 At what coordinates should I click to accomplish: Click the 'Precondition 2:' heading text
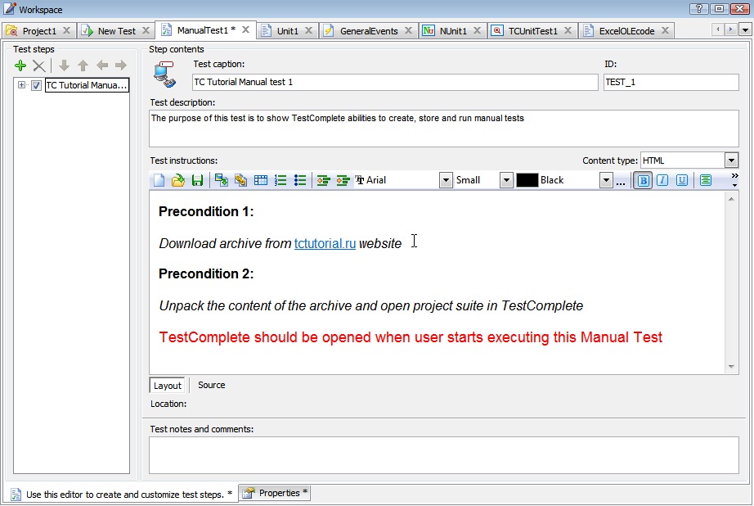pos(206,274)
